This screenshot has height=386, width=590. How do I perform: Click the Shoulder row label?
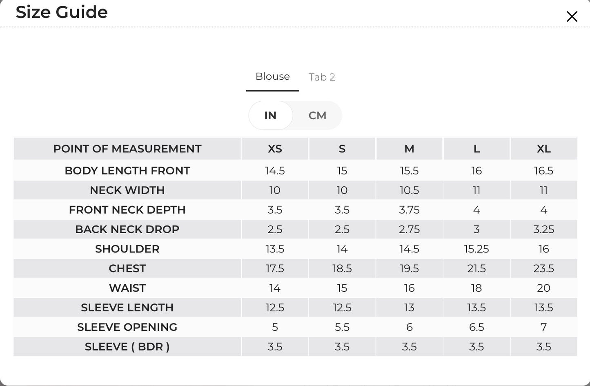coord(127,249)
